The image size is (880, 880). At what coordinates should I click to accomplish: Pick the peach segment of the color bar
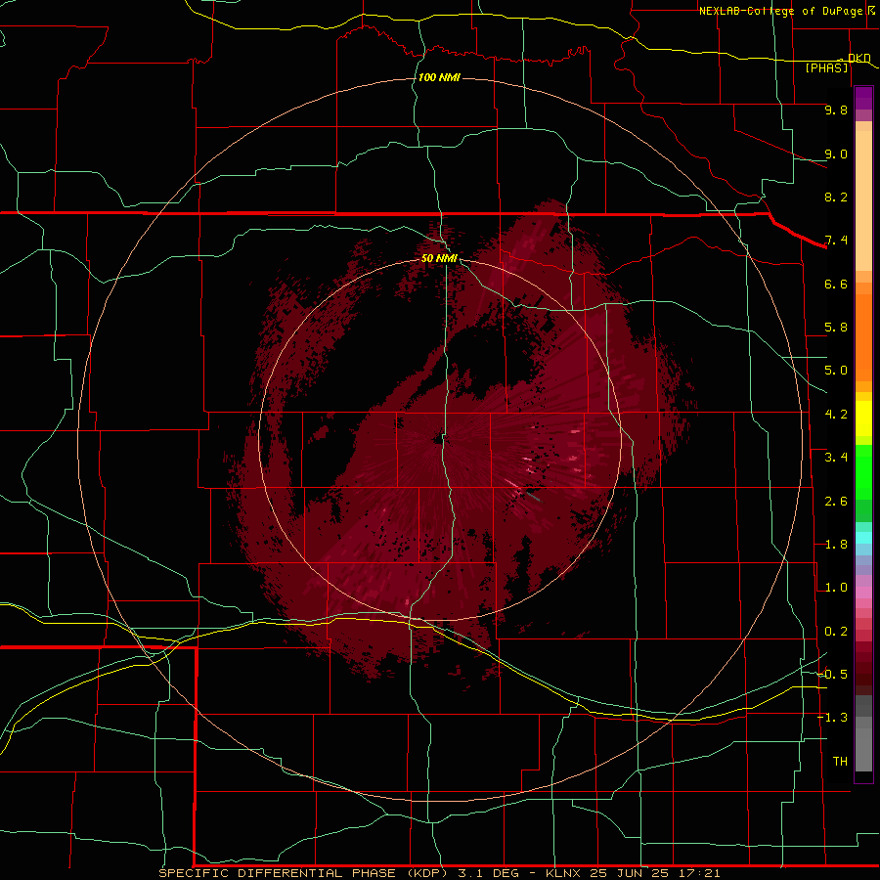coord(863,200)
